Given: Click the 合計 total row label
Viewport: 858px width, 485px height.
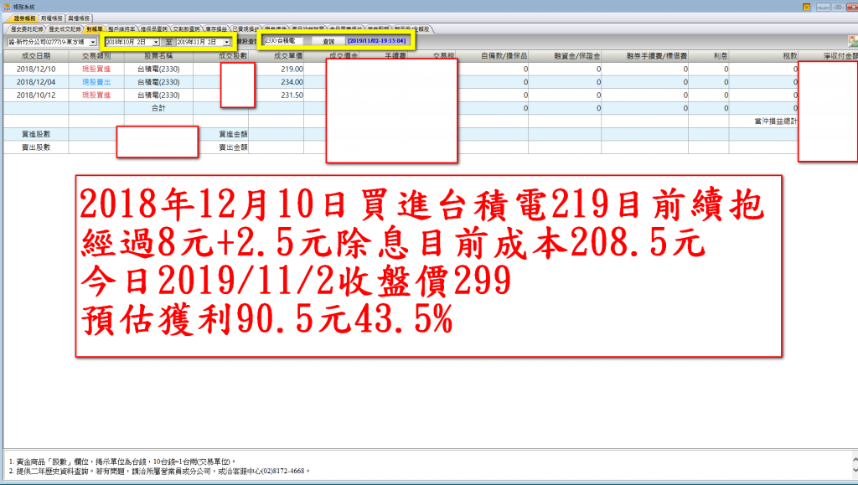Looking at the screenshot, I should 158,108.
